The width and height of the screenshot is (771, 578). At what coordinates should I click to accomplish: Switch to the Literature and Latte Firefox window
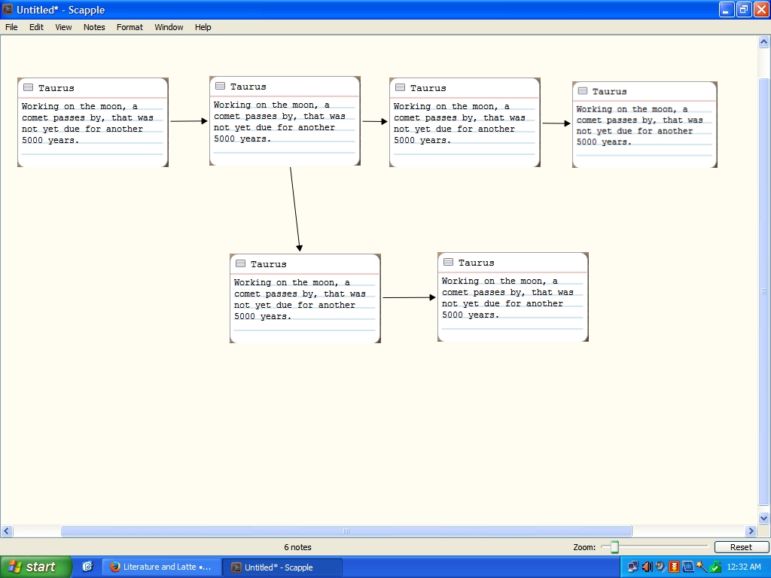point(161,567)
